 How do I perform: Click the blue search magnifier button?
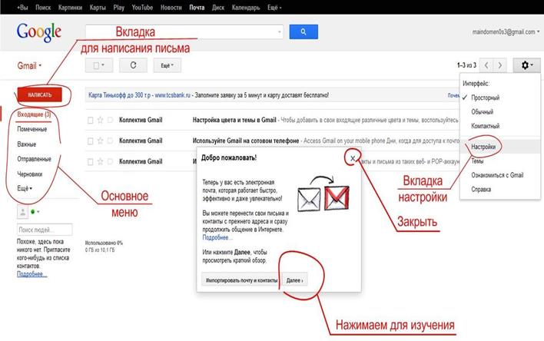click(304, 31)
